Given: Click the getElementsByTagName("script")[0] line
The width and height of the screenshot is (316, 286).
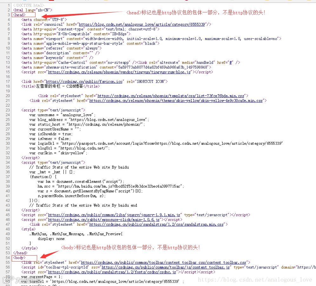Looking at the screenshot, I should click(90, 191).
